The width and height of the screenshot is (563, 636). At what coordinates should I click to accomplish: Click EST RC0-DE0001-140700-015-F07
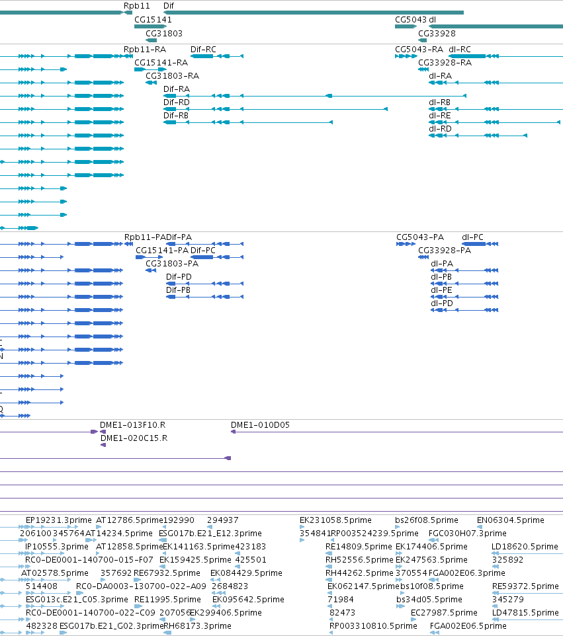[x=89, y=560]
